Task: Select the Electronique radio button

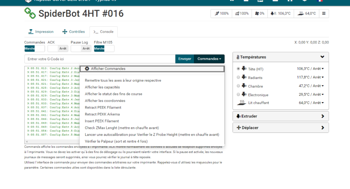Action: [238, 95]
